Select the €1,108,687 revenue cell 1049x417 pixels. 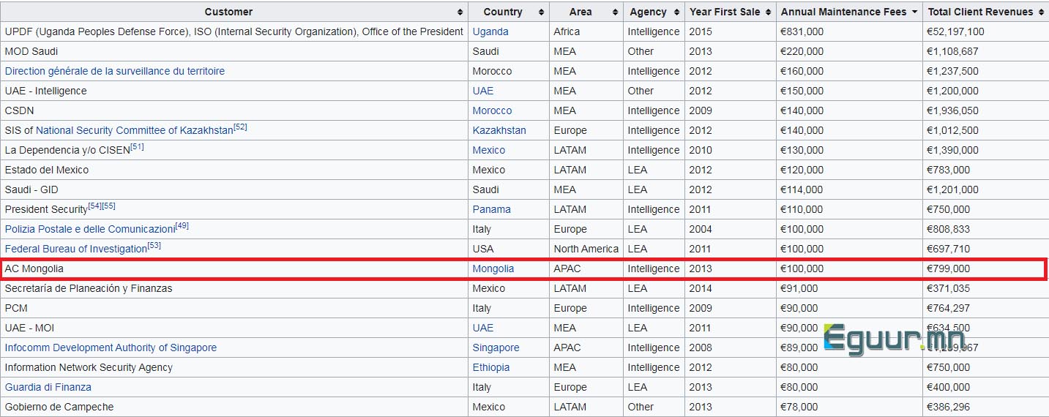point(985,51)
